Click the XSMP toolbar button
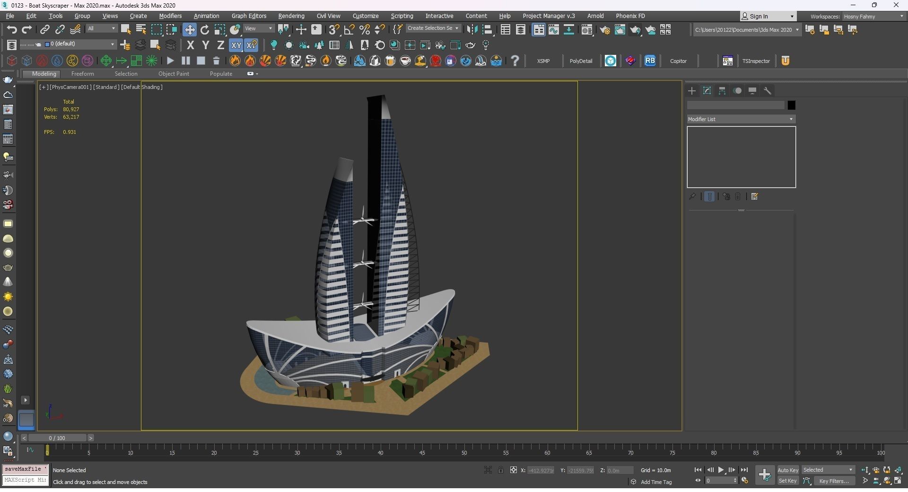The height and width of the screenshot is (492, 908). pos(543,61)
